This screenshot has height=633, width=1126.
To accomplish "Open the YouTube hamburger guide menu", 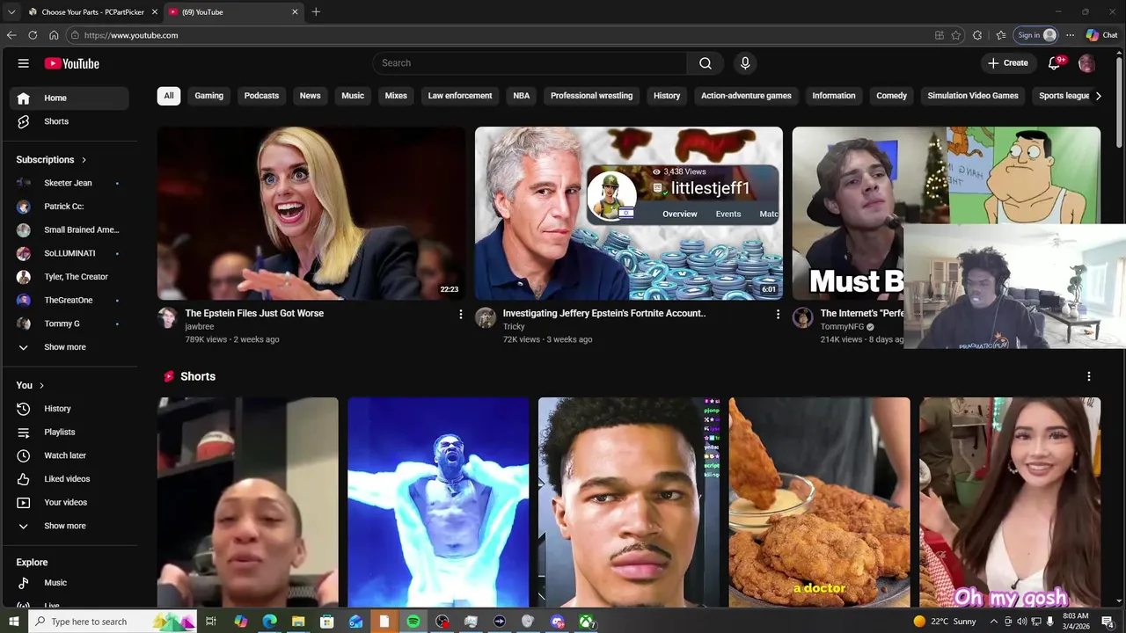I will (x=24, y=63).
